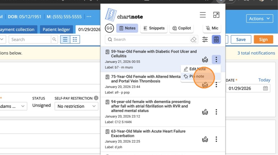This screenshot has width=278, height=155.
Task: Click the orange Sign button
Action: click(263, 39)
